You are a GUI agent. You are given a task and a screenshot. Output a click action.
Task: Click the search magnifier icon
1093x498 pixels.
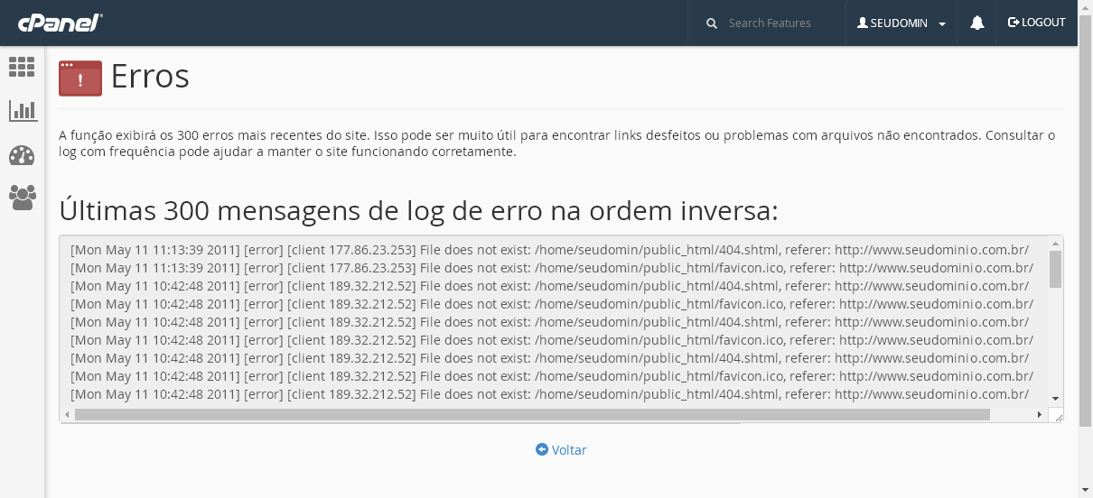pos(712,23)
